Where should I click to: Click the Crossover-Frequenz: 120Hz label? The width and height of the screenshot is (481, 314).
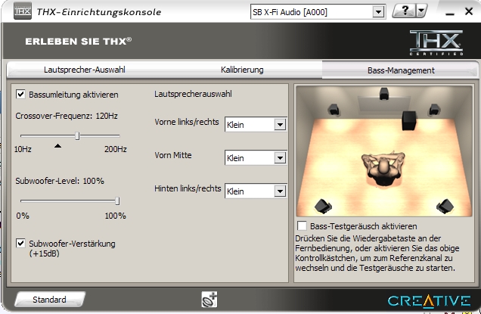[x=67, y=116]
